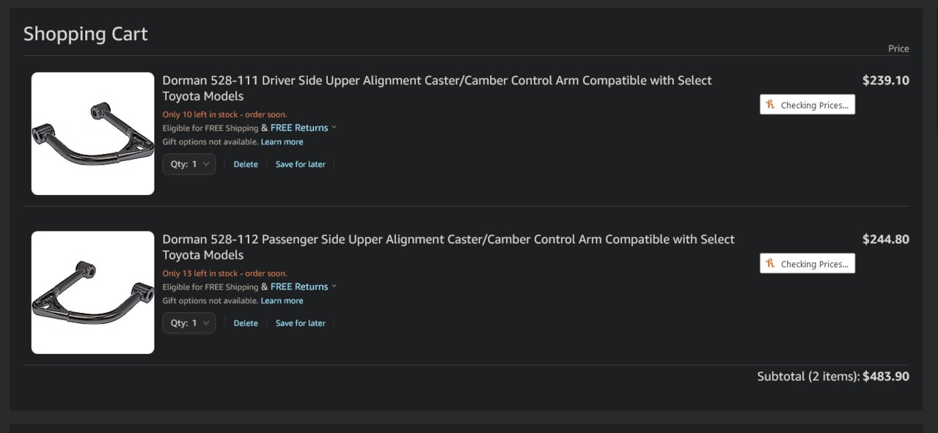Image resolution: width=938 pixels, height=433 pixels.
Task: Save Dorman 528-112 for later
Action: (x=301, y=323)
